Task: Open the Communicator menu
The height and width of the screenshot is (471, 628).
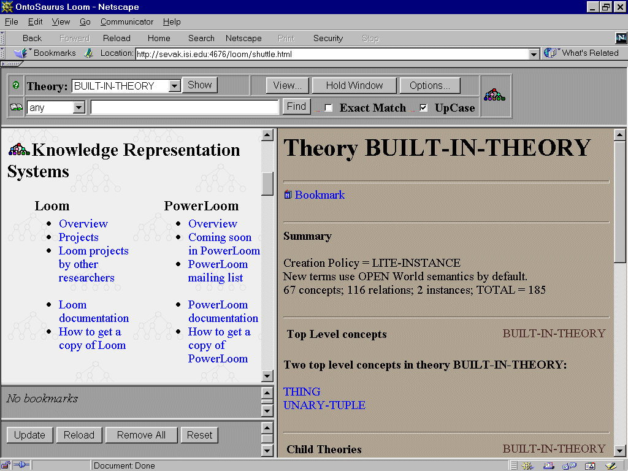Action: pyautogui.click(x=127, y=21)
